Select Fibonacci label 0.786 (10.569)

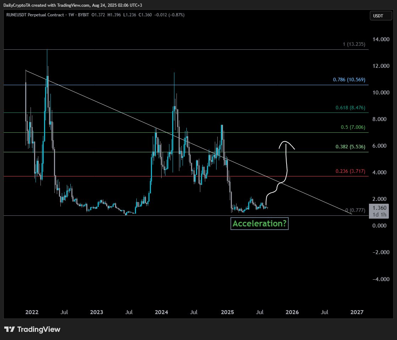(x=349, y=79)
